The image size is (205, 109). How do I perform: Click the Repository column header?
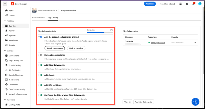click(x=152, y=37)
